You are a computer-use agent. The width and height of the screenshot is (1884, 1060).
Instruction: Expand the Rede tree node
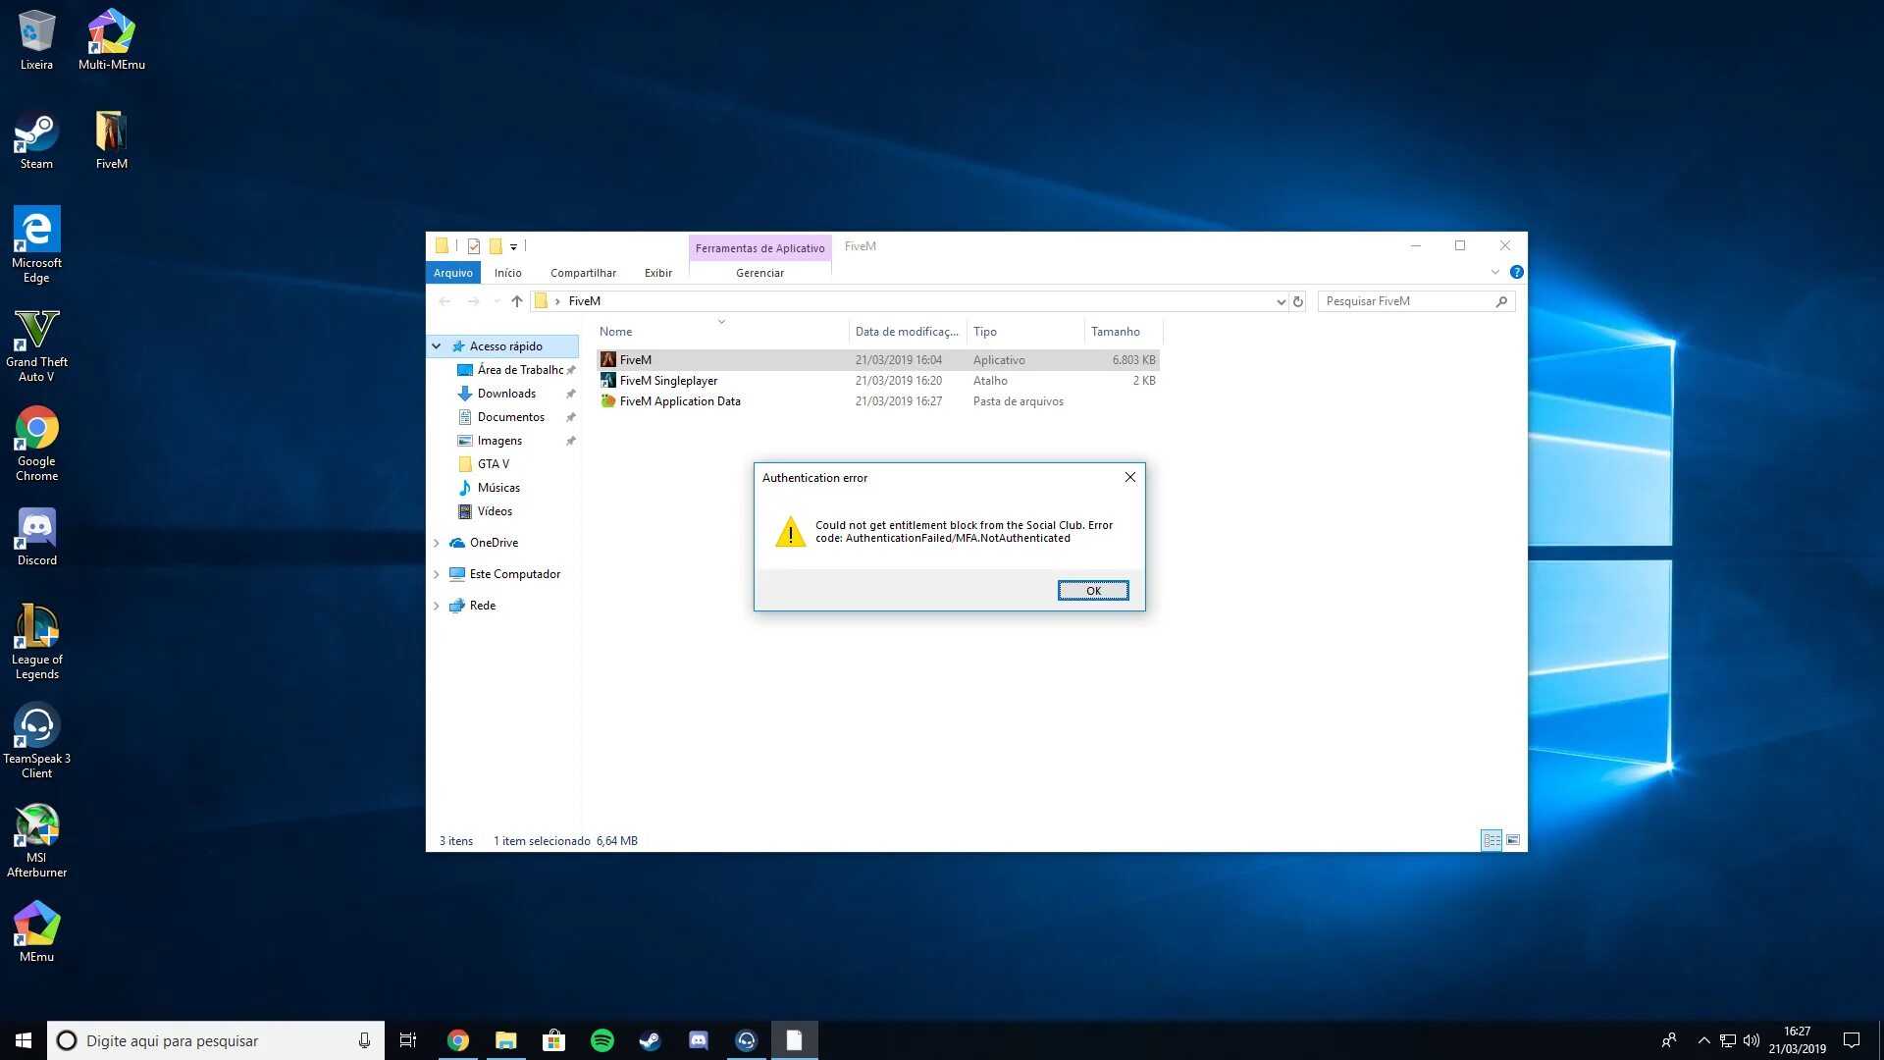click(437, 606)
